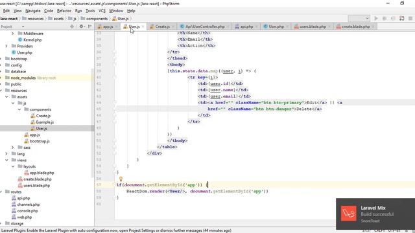The width and height of the screenshot is (415, 233).
Task: Collapse the assets folder
Action: 6,97
